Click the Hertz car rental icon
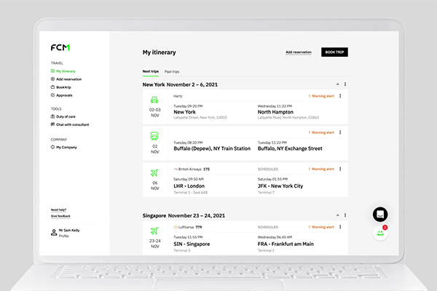This screenshot has height=291, width=437. (x=154, y=100)
